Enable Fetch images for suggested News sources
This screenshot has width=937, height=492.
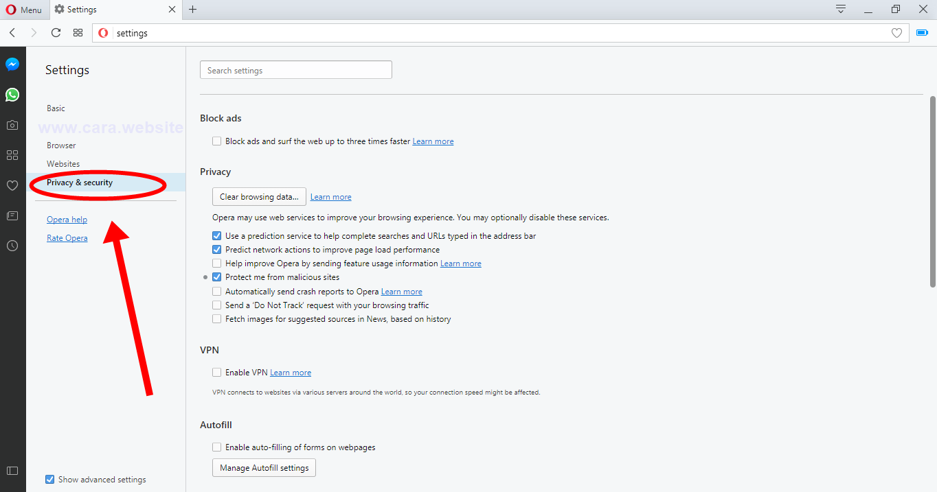[217, 319]
